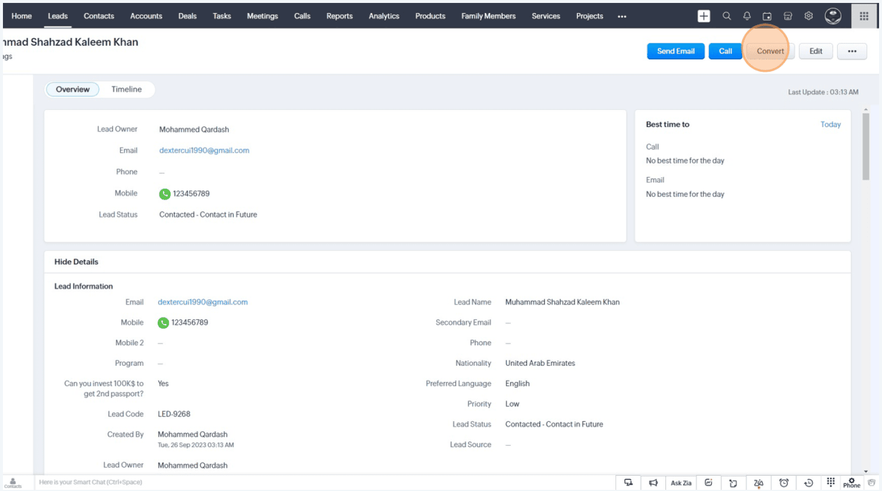Open the Family Members module
The image size is (882, 491).
[x=488, y=16]
